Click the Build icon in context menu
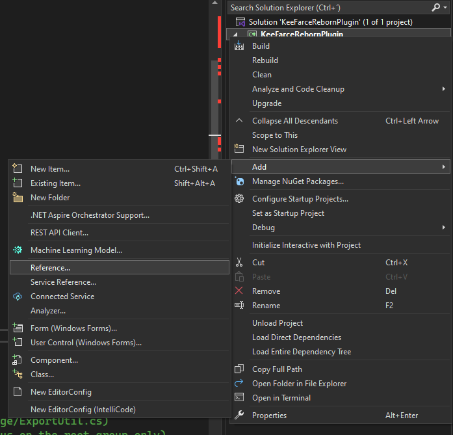The image size is (453, 435). (239, 46)
